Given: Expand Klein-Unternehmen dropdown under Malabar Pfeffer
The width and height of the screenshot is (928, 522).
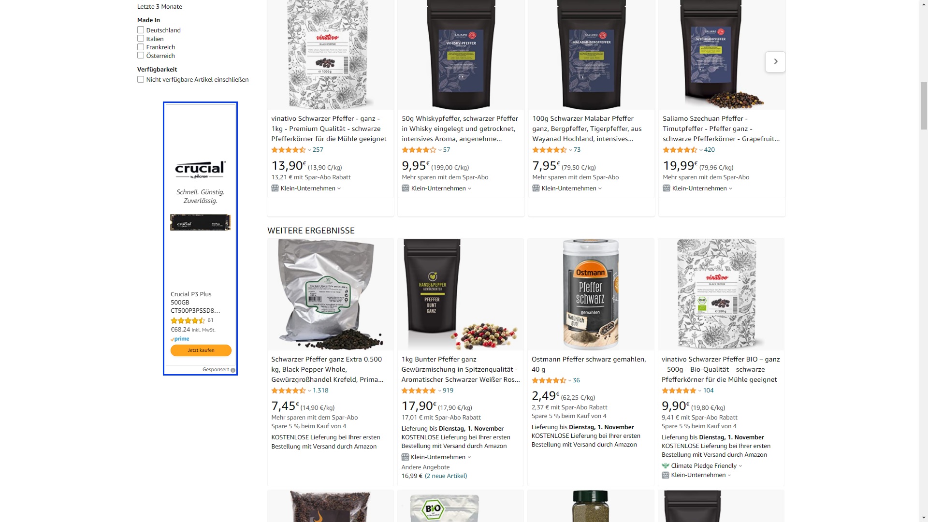Looking at the screenshot, I should coord(600,188).
